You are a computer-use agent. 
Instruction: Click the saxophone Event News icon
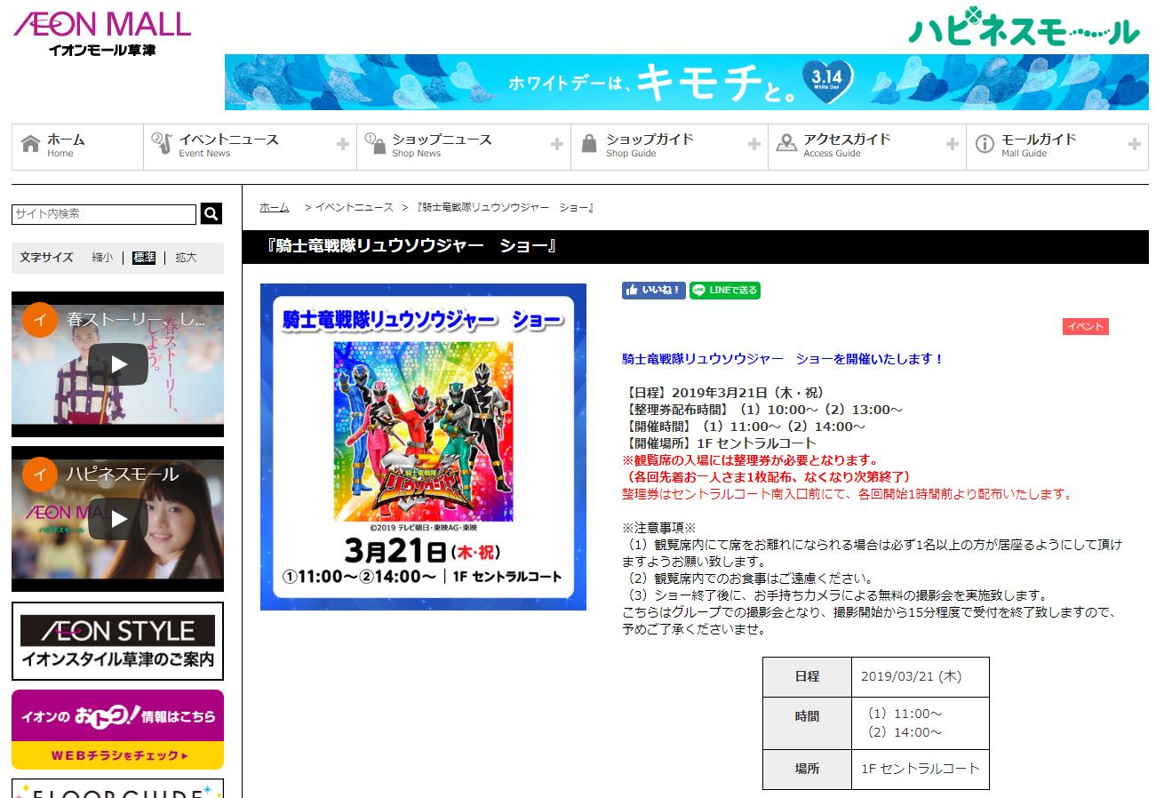pyautogui.click(x=162, y=144)
